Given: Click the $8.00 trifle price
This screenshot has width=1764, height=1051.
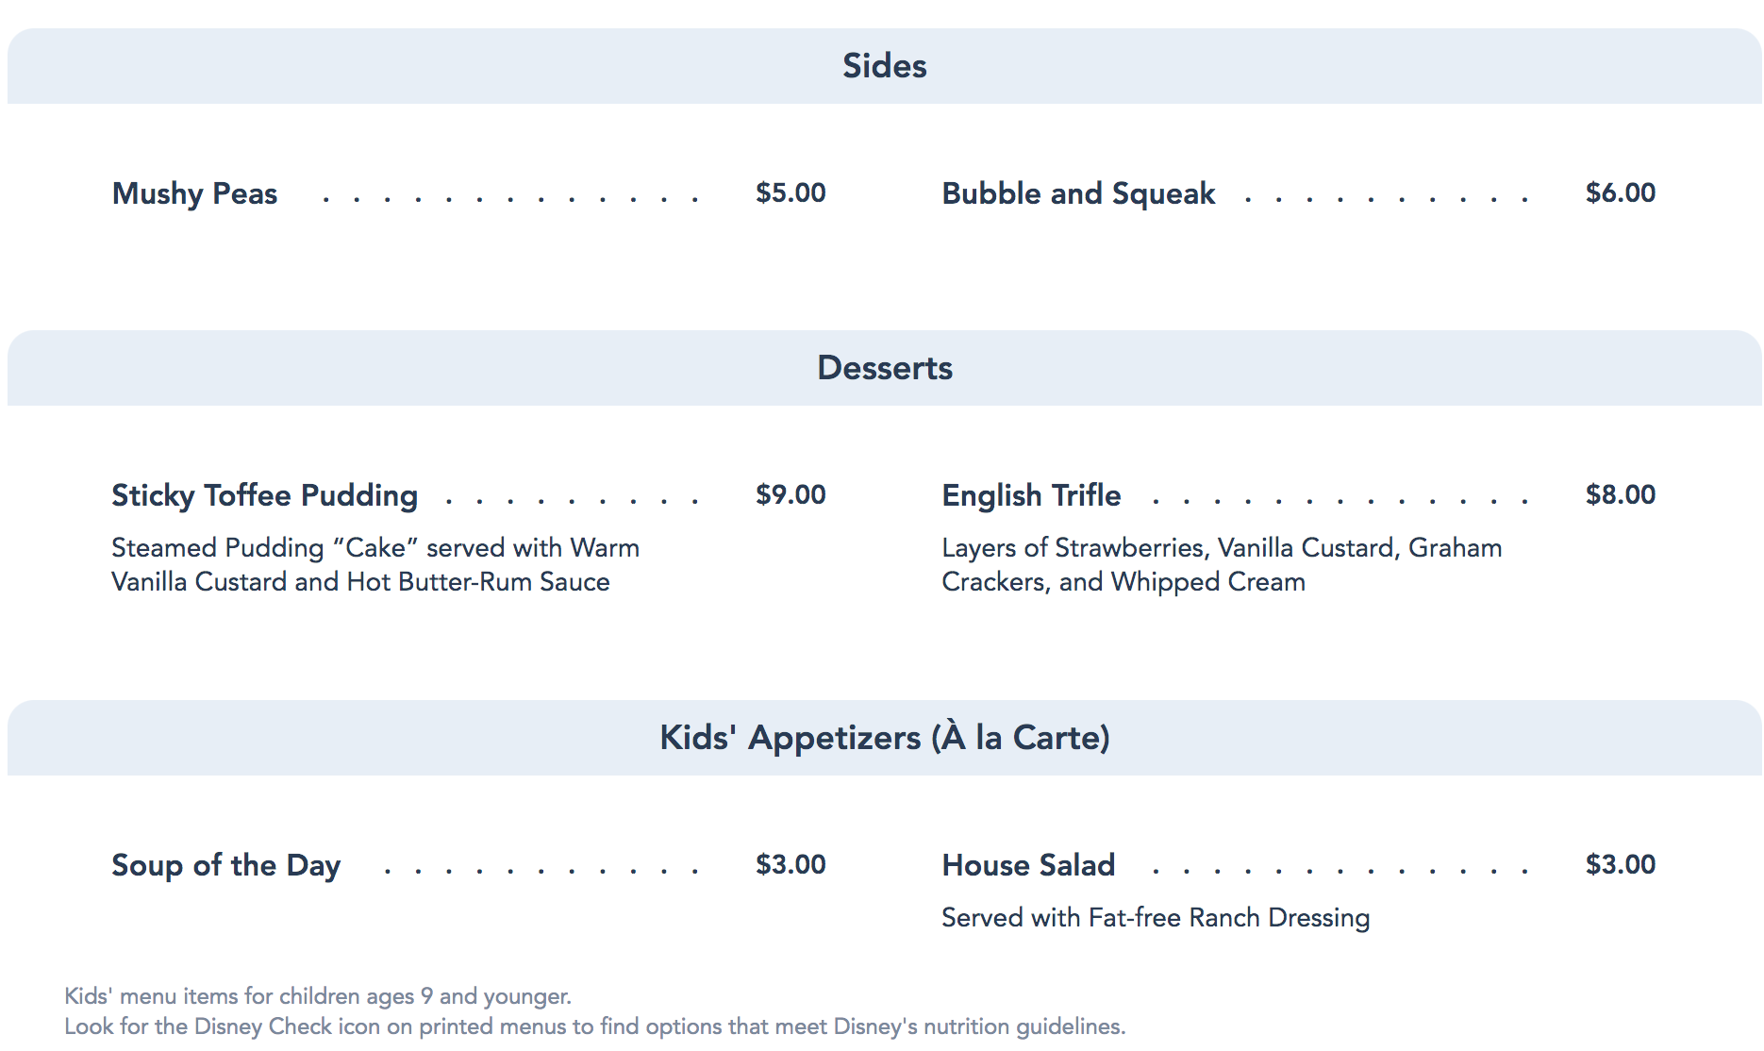Looking at the screenshot, I should 1620,494.
